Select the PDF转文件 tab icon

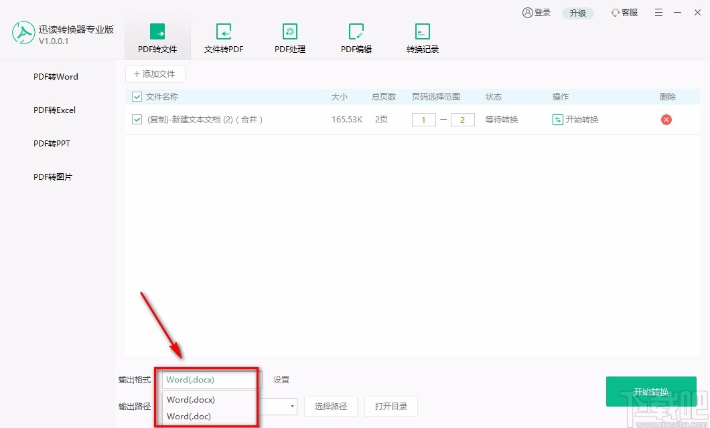tap(157, 31)
